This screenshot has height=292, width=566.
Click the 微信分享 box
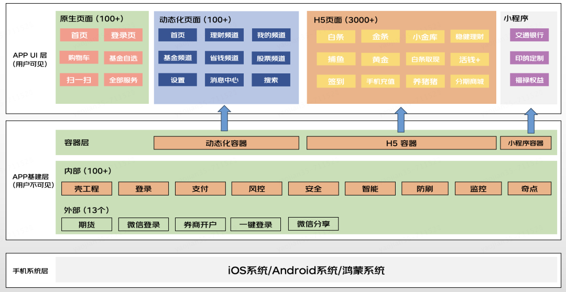(313, 224)
